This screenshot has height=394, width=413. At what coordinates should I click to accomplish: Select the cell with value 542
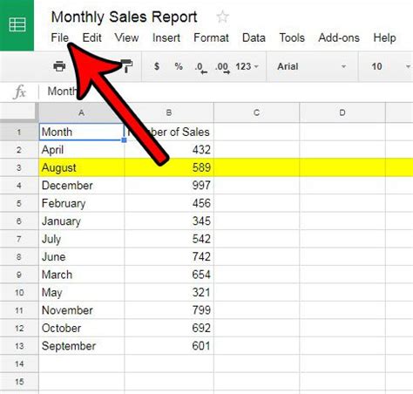point(169,239)
